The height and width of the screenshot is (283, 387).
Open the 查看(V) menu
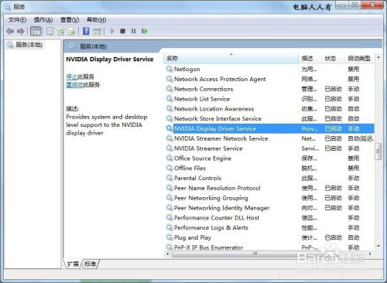(x=70, y=20)
